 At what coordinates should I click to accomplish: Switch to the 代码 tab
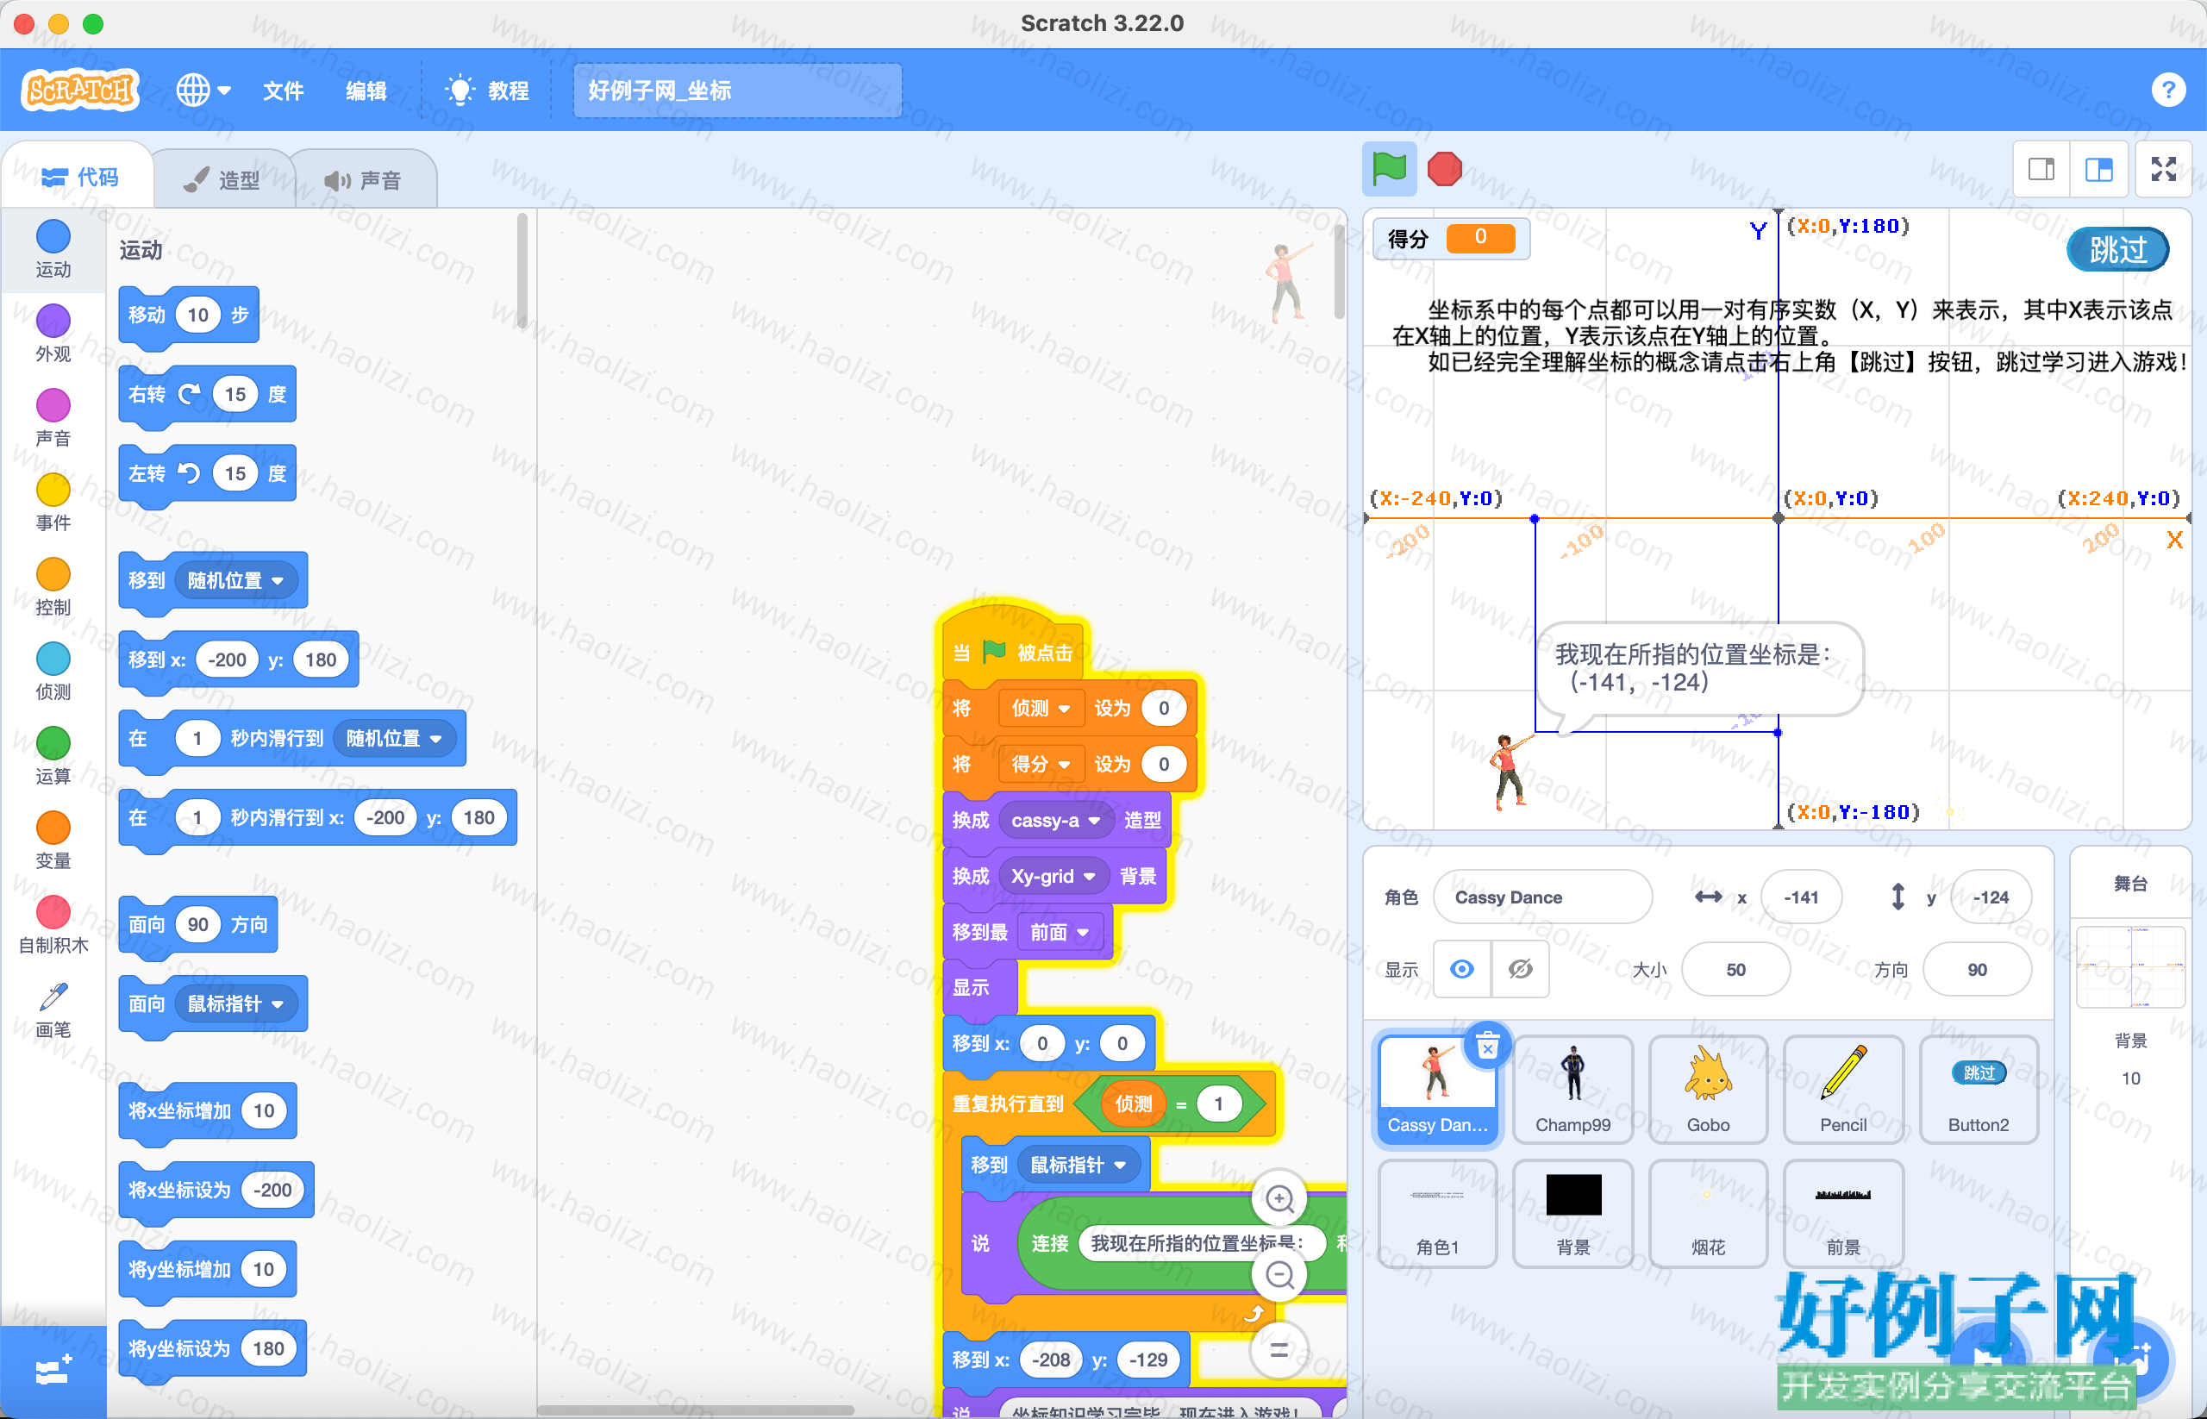[x=79, y=177]
